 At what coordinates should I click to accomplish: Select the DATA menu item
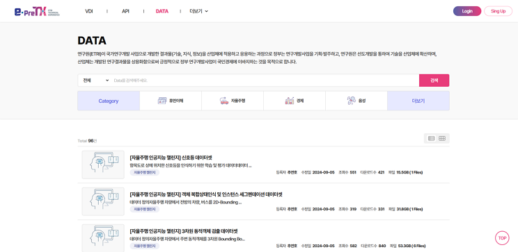tap(162, 11)
